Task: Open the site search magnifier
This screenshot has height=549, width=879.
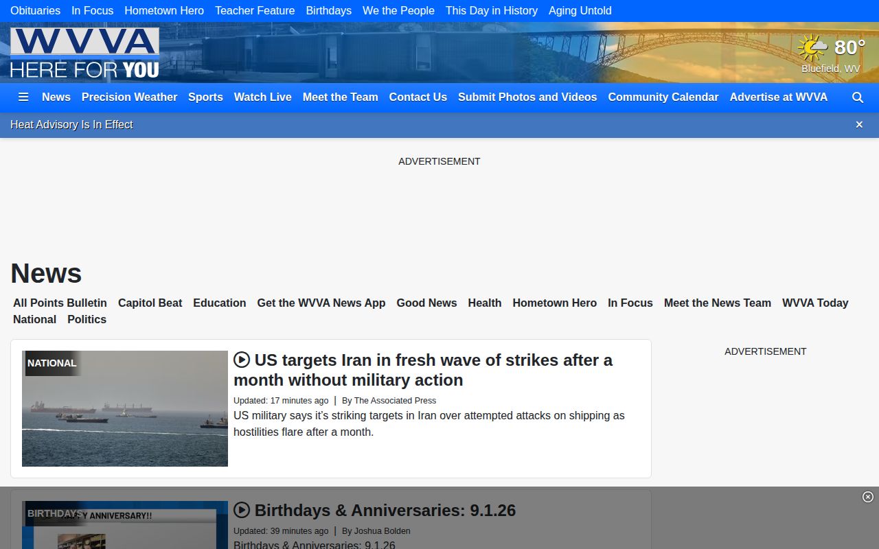Action: [x=858, y=97]
